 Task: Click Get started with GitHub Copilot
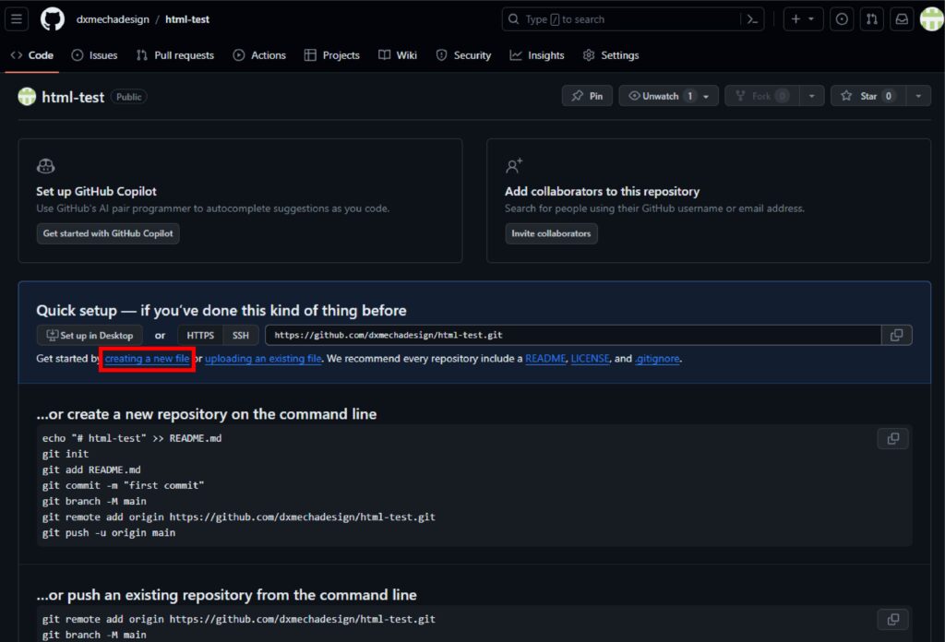point(108,233)
